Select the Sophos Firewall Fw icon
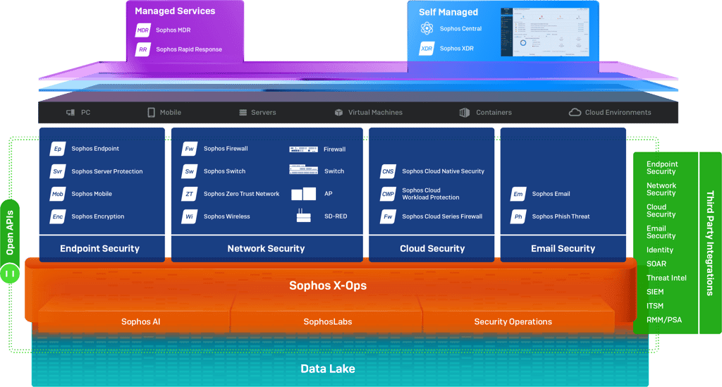Image resolution: width=722 pixels, height=387 pixels. click(190, 149)
